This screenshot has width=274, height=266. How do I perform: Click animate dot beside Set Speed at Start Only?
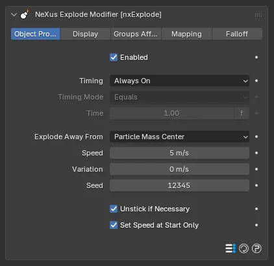[x=256, y=225]
